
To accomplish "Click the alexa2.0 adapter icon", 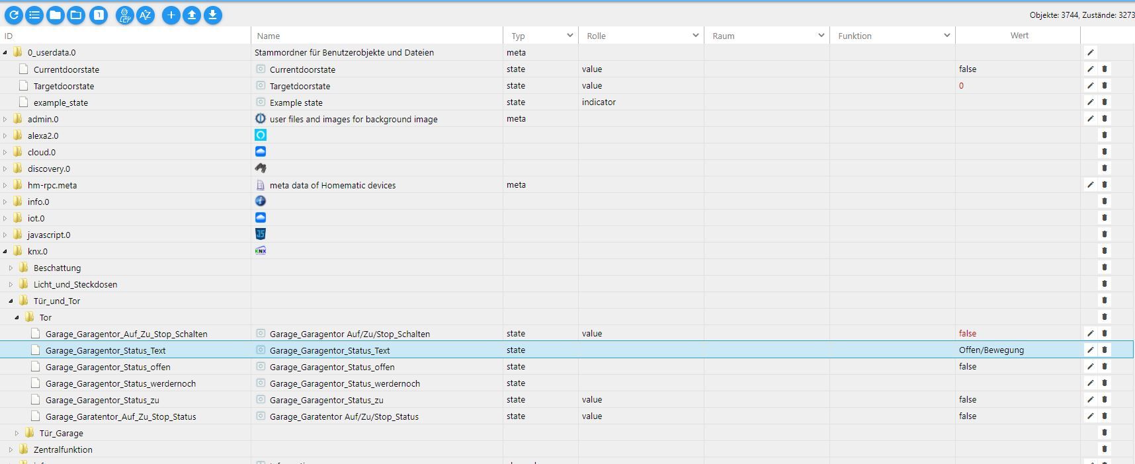I will [261, 135].
